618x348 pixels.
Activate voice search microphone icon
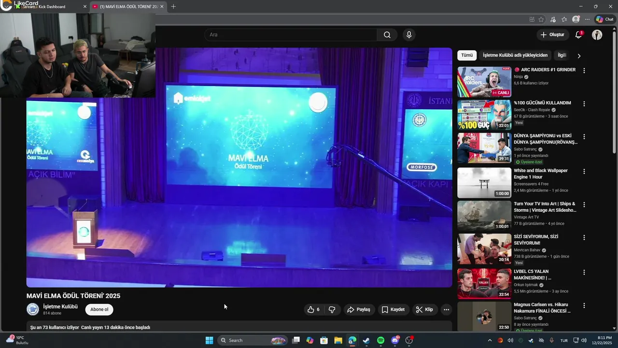409,35
